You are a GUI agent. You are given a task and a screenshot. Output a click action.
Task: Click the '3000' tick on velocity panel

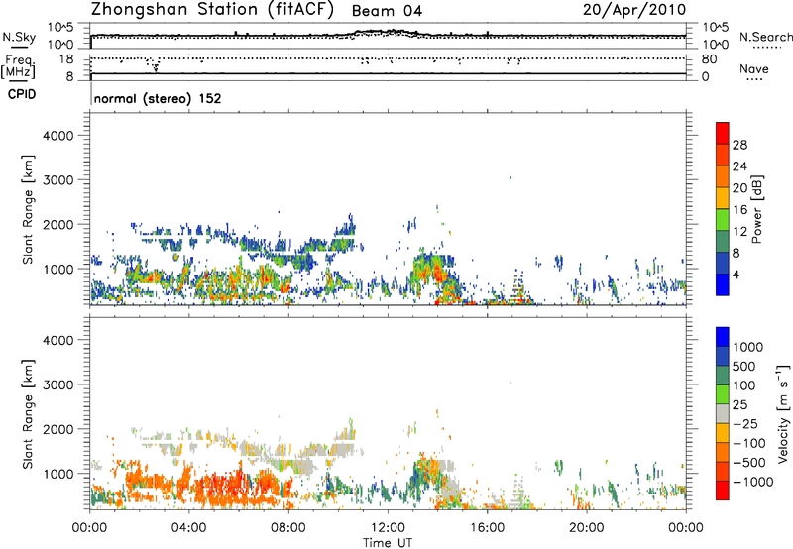(x=57, y=384)
